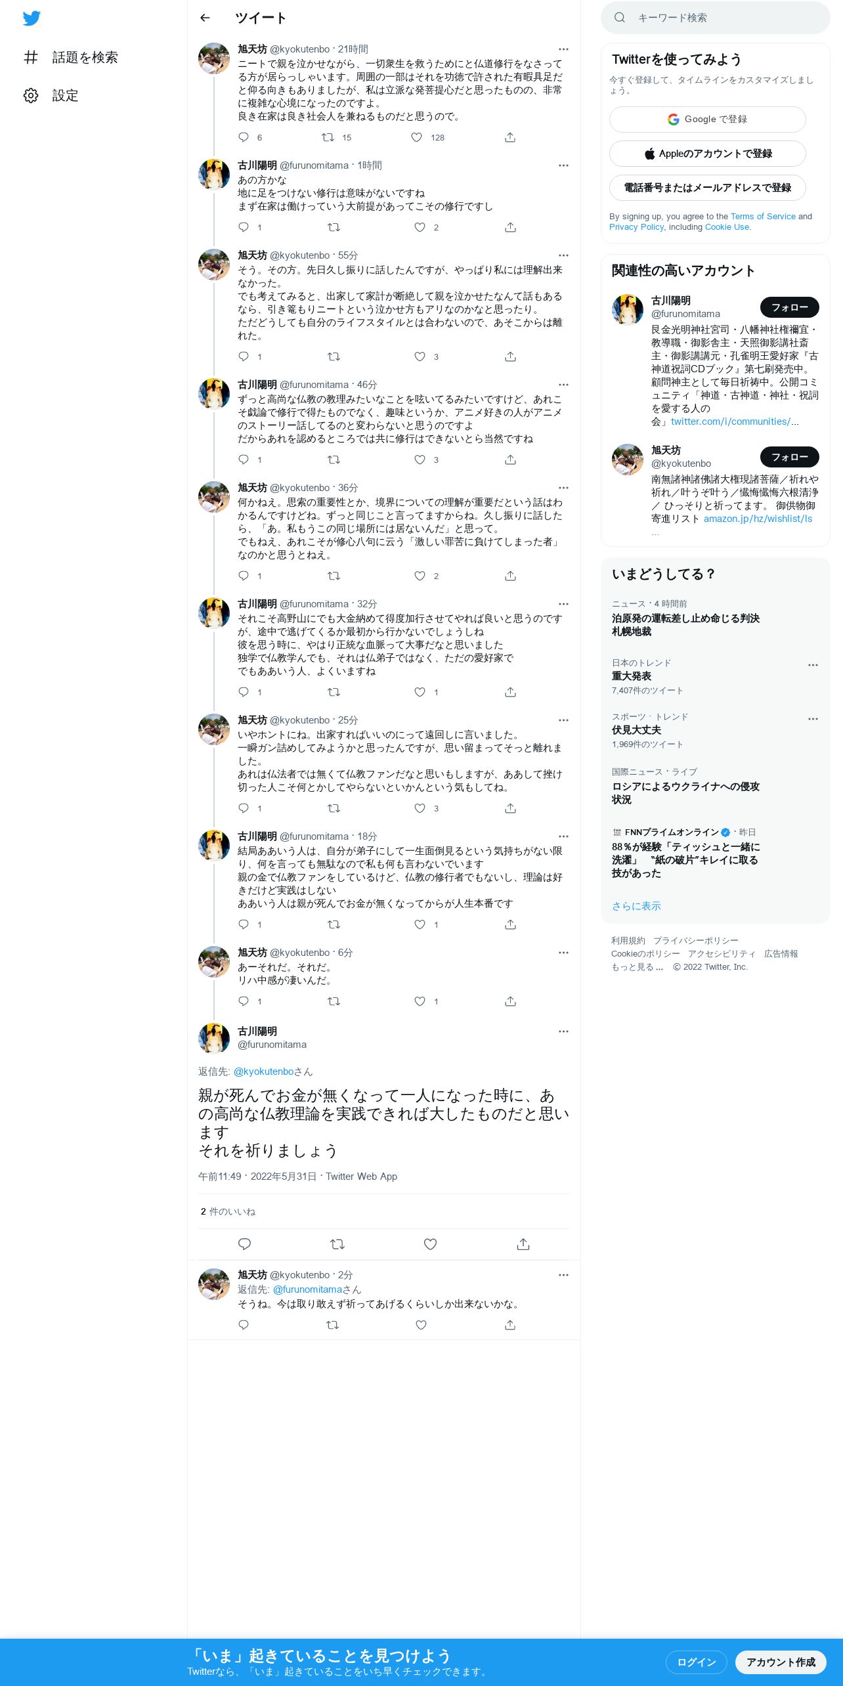843x1686 pixels.
Task: Open more menu for 伏見大丈夫 trend
Action: (813, 719)
